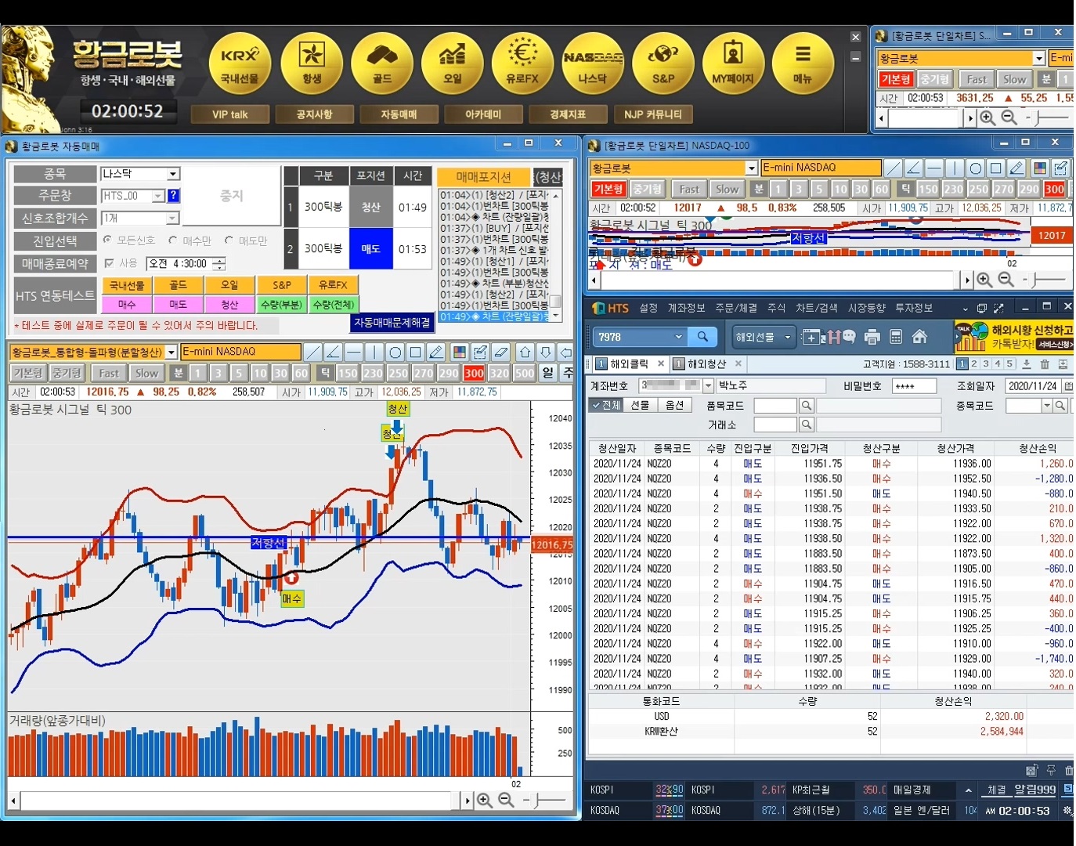Open the 나스닥 (NASDAQ) round icon
This screenshot has width=1076, height=846.
(593, 63)
